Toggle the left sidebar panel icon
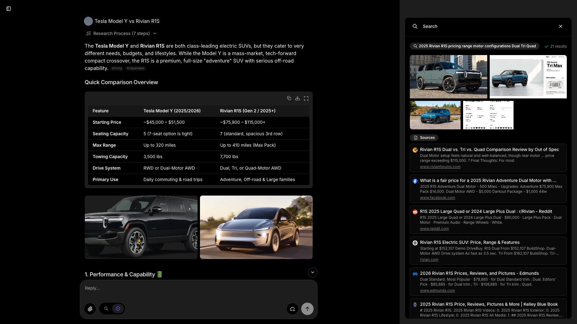Image resolution: width=577 pixels, height=324 pixels. [9, 9]
